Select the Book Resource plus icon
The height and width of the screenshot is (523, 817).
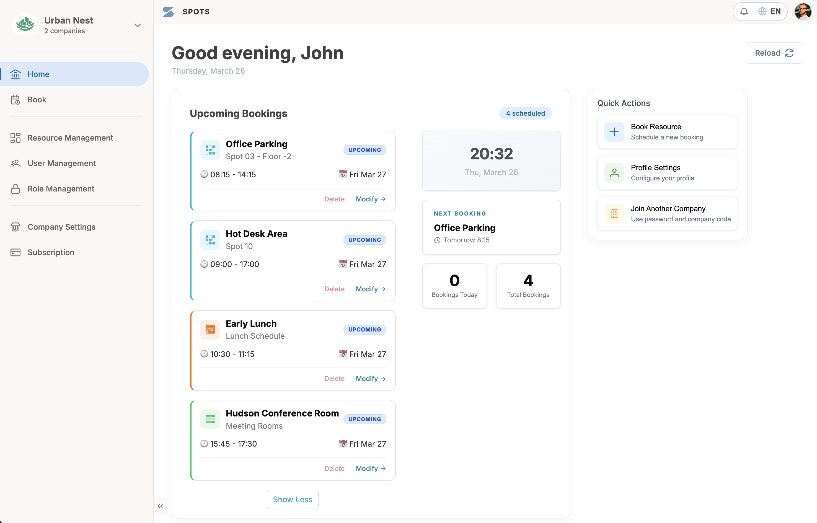tap(614, 132)
